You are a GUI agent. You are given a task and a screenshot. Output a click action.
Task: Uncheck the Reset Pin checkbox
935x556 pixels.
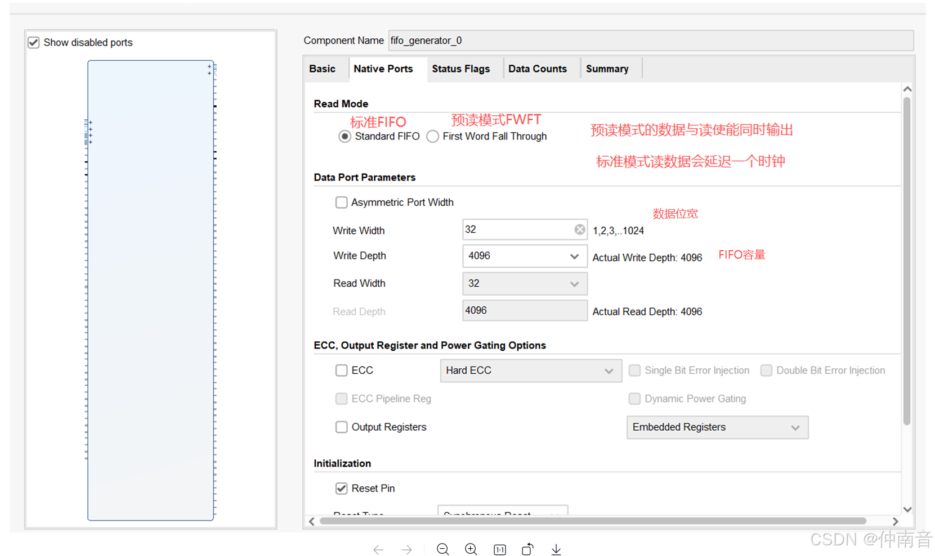(x=341, y=489)
